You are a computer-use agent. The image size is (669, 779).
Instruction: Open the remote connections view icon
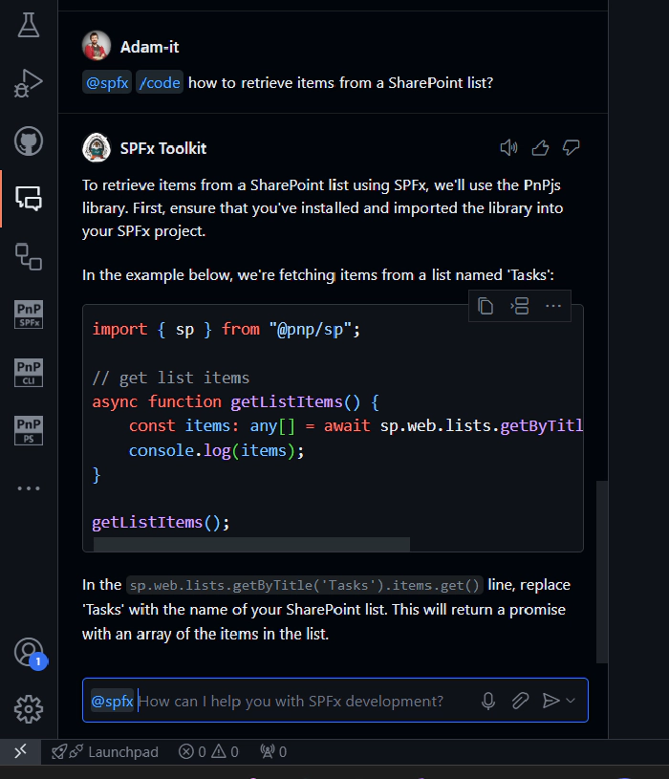(29, 256)
